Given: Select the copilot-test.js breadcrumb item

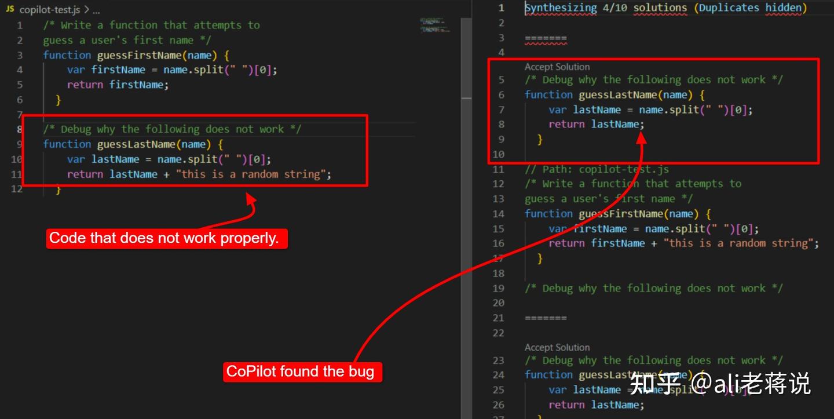Looking at the screenshot, I should [50, 10].
